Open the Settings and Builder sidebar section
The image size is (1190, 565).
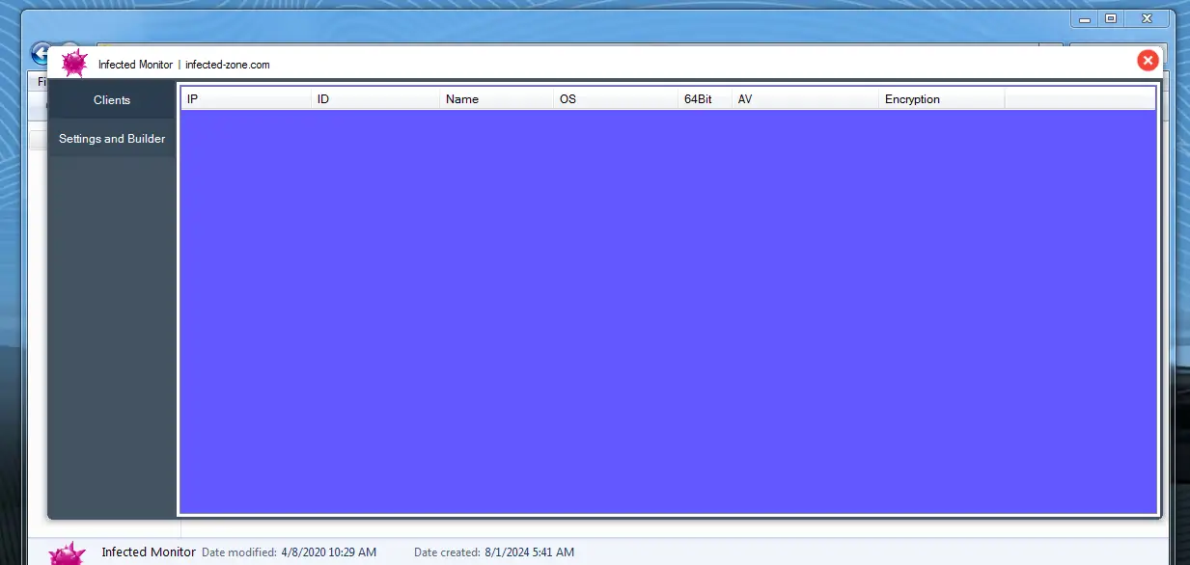pyautogui.click(x=111, y=138)
